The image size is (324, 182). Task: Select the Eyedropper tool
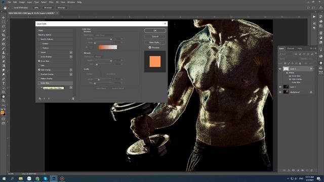coord(4,39)
